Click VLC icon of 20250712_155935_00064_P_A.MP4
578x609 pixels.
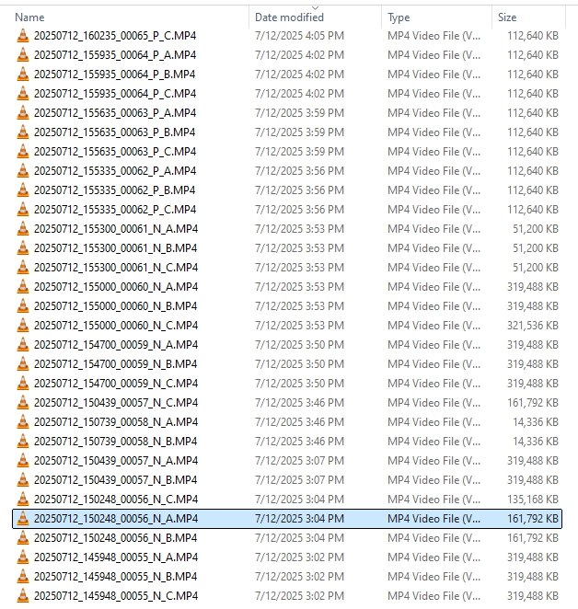click(x=23, y=55)
